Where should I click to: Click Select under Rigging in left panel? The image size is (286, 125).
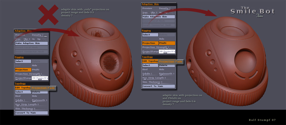coord(23,61)
